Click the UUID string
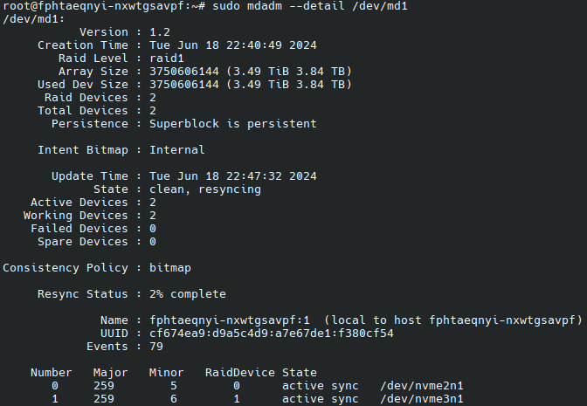The height and width of the screenshot is (406, 587). click(x=272, y=334)
